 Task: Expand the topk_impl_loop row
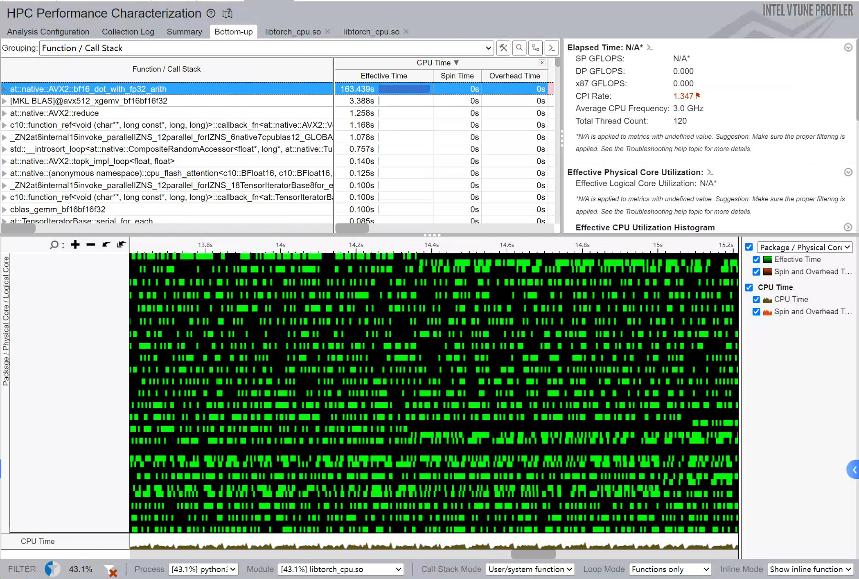coord(5,161)
